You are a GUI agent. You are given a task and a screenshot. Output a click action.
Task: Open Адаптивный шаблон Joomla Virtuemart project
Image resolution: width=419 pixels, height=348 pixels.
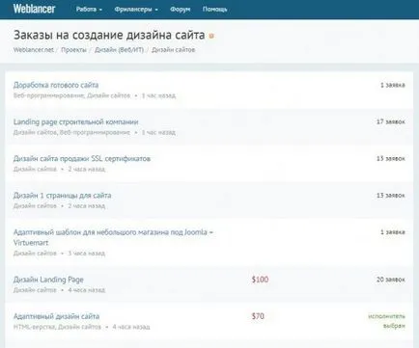coord(113,237)
